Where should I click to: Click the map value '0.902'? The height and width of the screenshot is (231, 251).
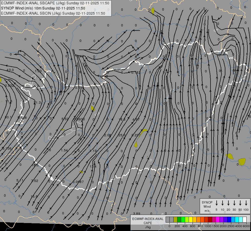[x=9, y=86]
